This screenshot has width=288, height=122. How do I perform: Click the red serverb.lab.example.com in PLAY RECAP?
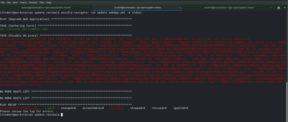(19, 108)
